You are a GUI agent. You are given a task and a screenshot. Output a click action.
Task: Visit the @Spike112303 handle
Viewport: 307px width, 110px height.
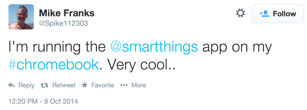(x=63, y=23)
